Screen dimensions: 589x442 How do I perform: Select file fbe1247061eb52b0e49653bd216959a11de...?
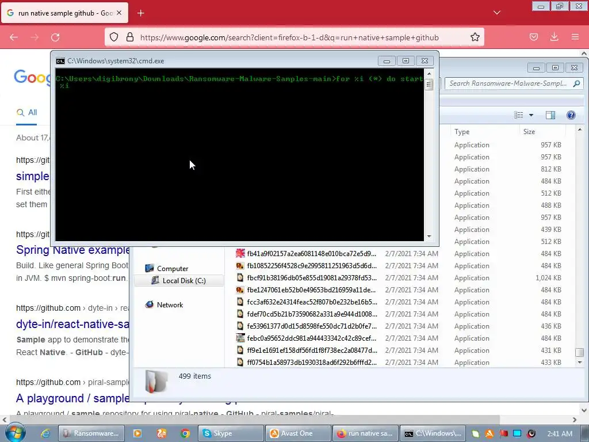point(311,290)
